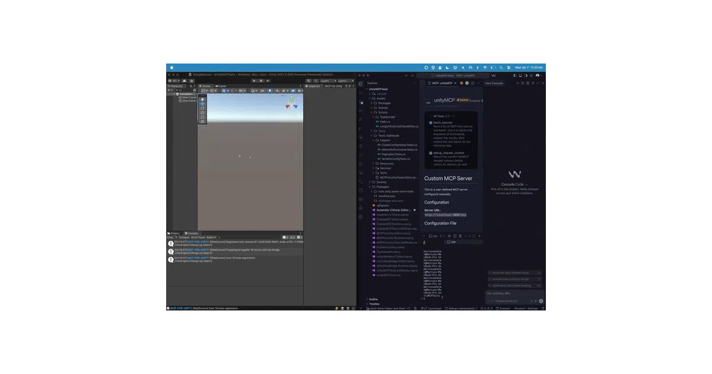Open the Layout dropdown in Unity
This screenshot has height=374, width=712.
[x=346, y=81]
